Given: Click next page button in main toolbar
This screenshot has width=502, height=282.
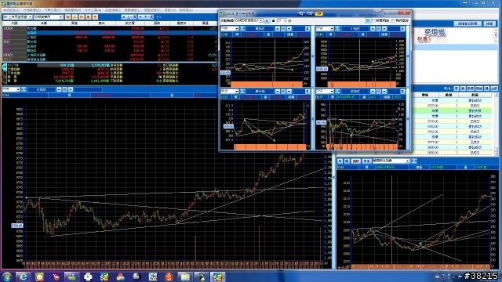Looking at the screenshot, I should (146, 17).
